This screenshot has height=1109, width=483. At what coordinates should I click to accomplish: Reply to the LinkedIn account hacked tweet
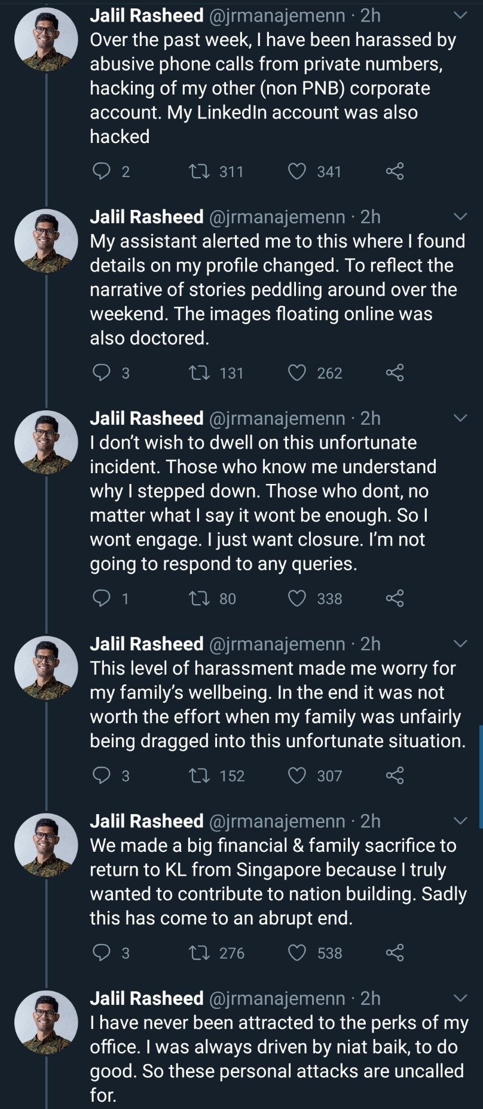(x=101, y=172)
